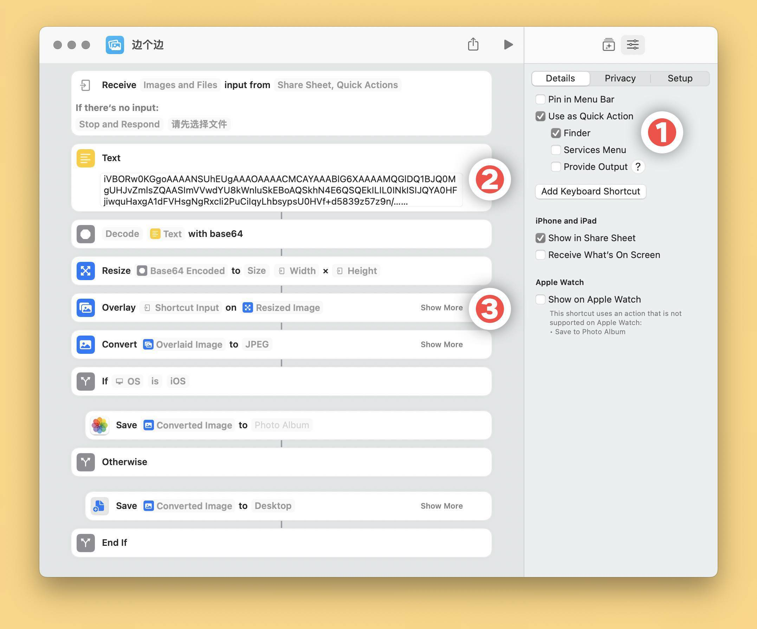Click the Overlay action icon
This screenshot has height=629, width=757.
(85, 308)
